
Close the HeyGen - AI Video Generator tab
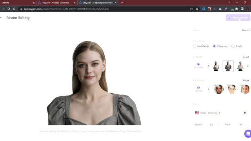click(x=75, y=3)
